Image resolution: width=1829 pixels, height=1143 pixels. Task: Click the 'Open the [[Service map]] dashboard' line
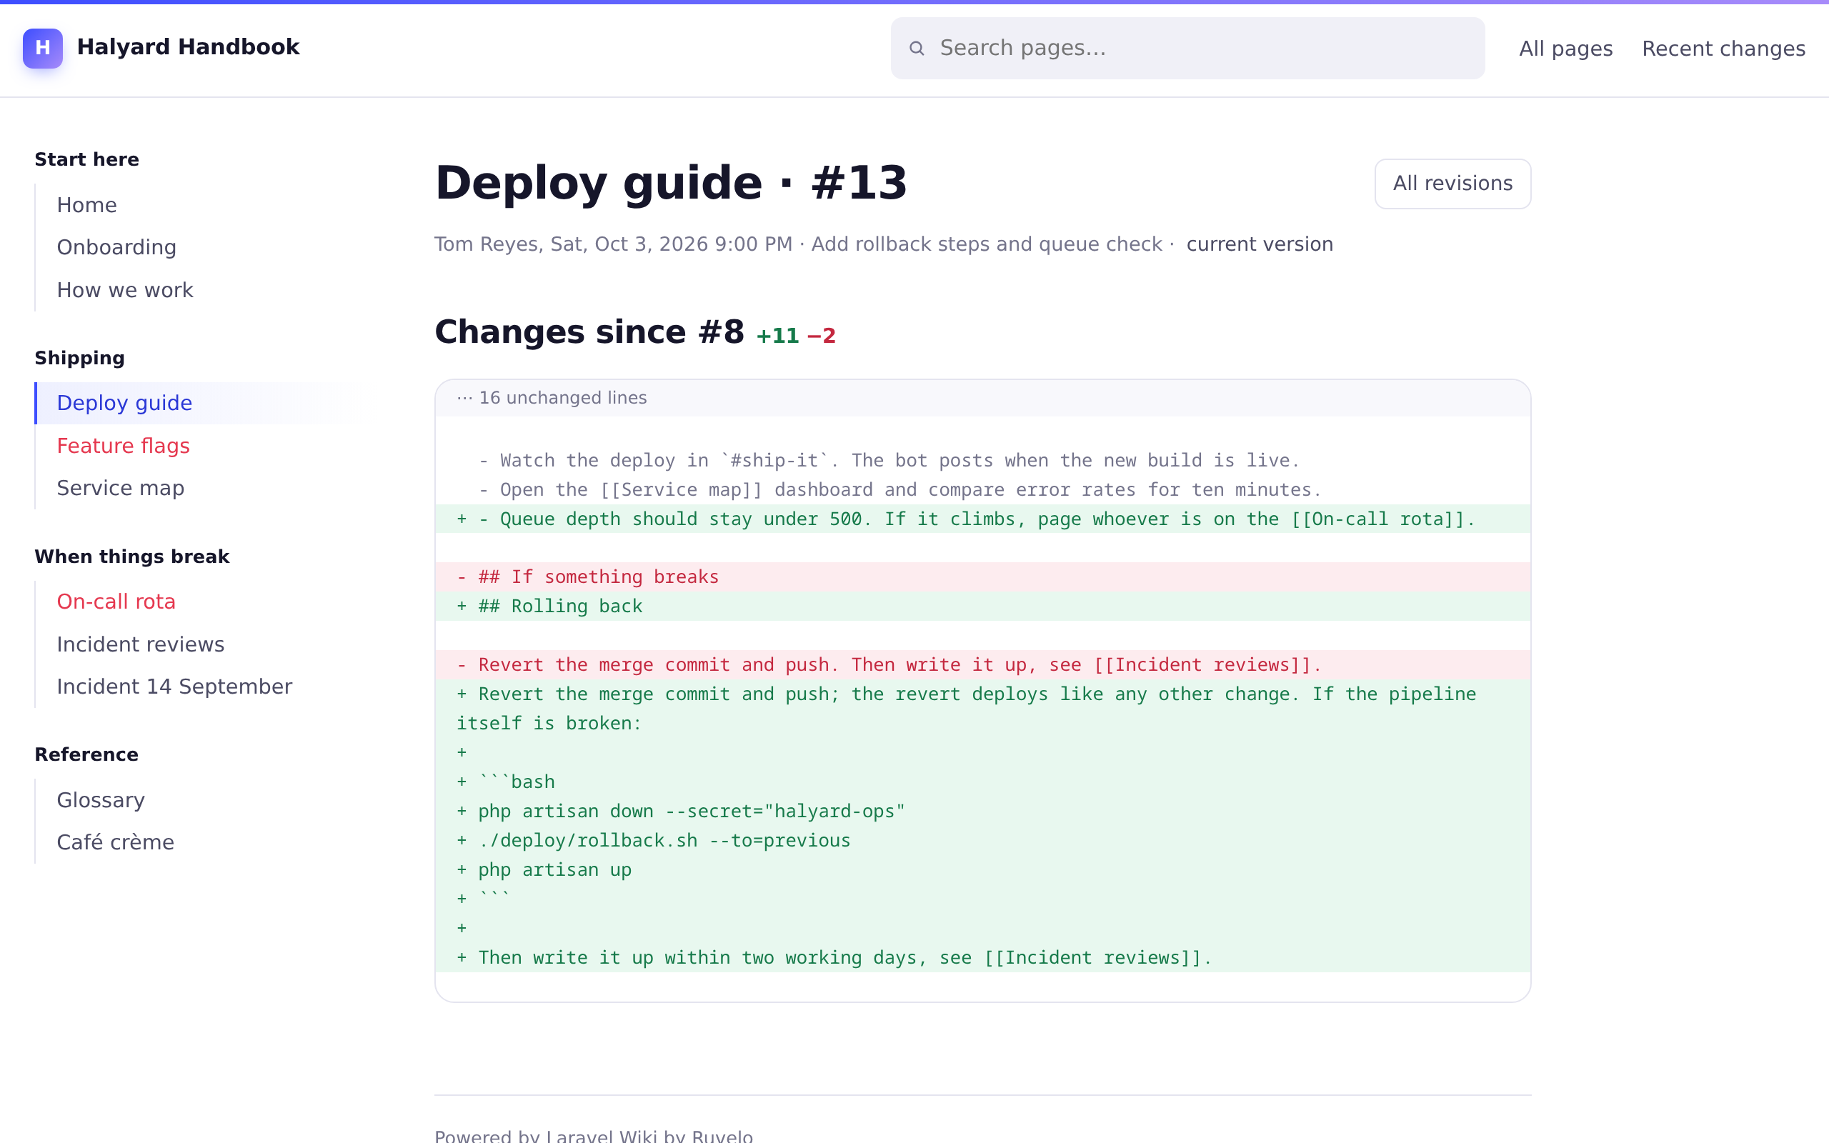click(982, 490)
